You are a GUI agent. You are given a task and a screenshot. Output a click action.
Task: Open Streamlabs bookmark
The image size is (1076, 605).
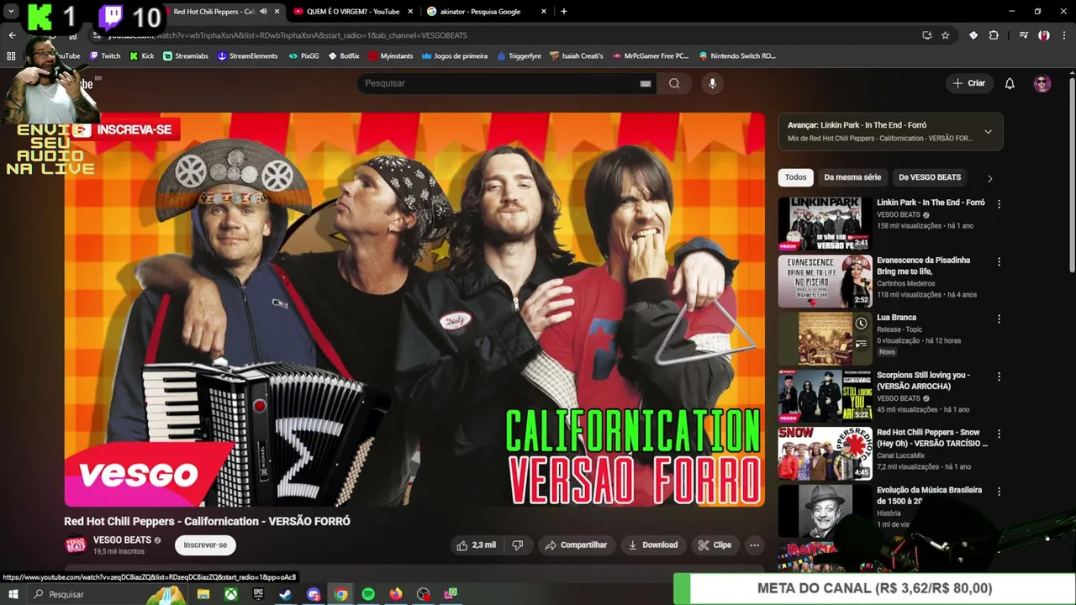pos(185,56)
